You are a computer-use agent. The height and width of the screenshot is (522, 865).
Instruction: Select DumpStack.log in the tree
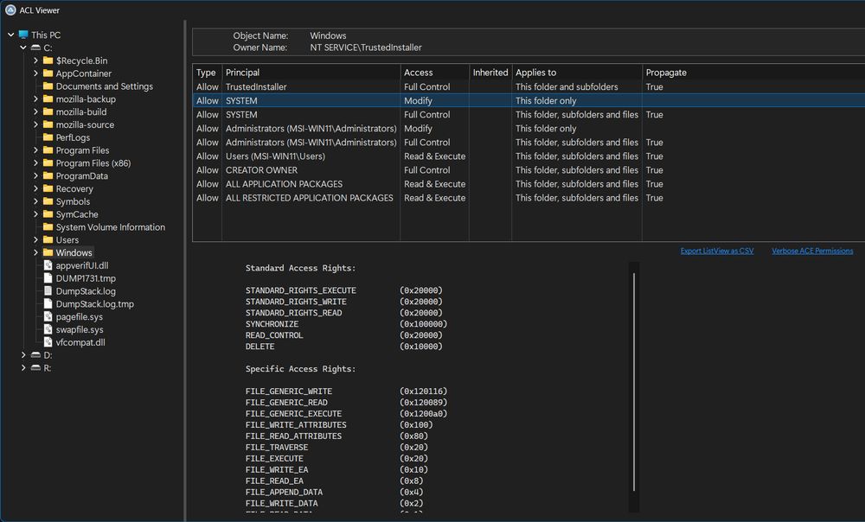pos(86,291)
